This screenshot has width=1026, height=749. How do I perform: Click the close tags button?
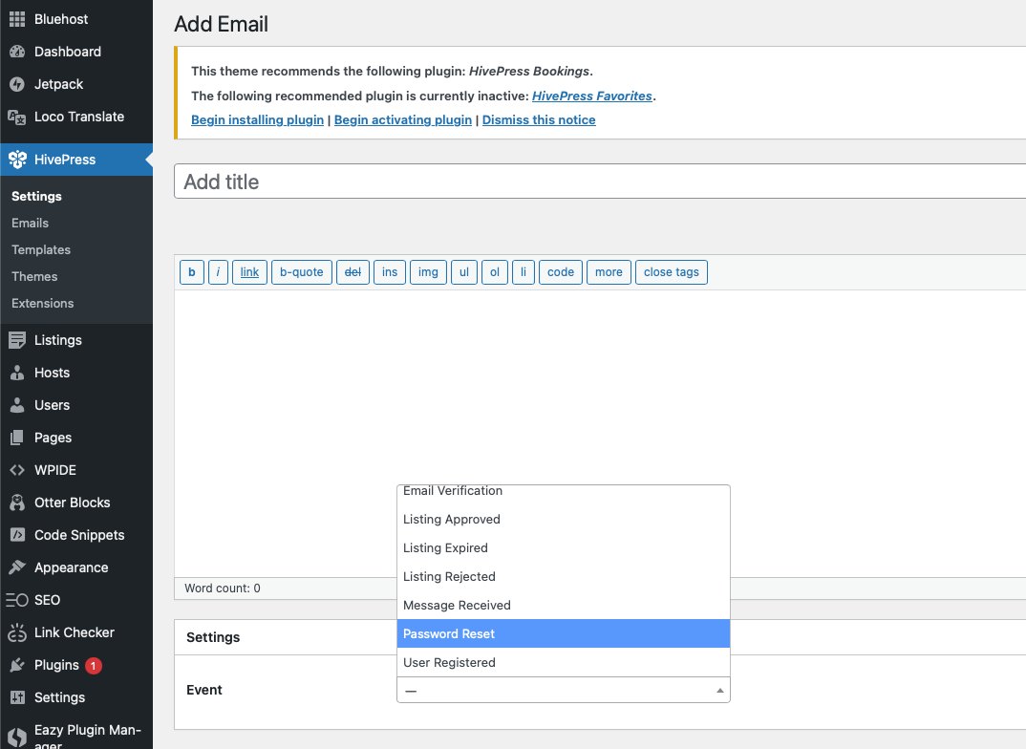point(672,272)
